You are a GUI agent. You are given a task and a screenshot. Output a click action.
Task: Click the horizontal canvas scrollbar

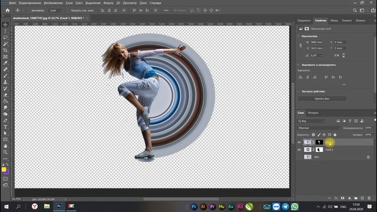pos(181,199)
